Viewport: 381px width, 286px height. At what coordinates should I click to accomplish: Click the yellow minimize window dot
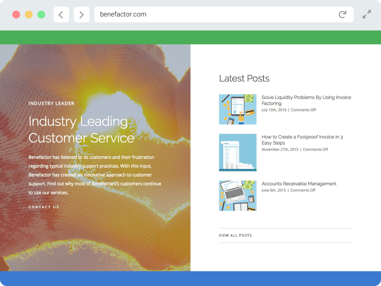[29, 15]
